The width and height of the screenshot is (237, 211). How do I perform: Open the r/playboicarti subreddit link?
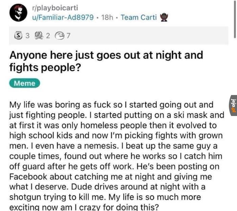pyautogui.click(x=55, y=8)
